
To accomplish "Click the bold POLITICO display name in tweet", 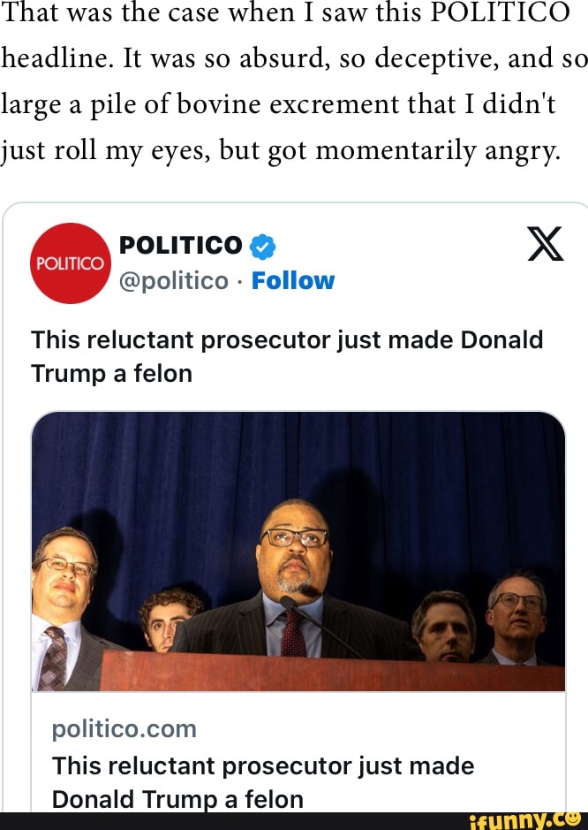I will pyautogui.click(x=180, y=245).
